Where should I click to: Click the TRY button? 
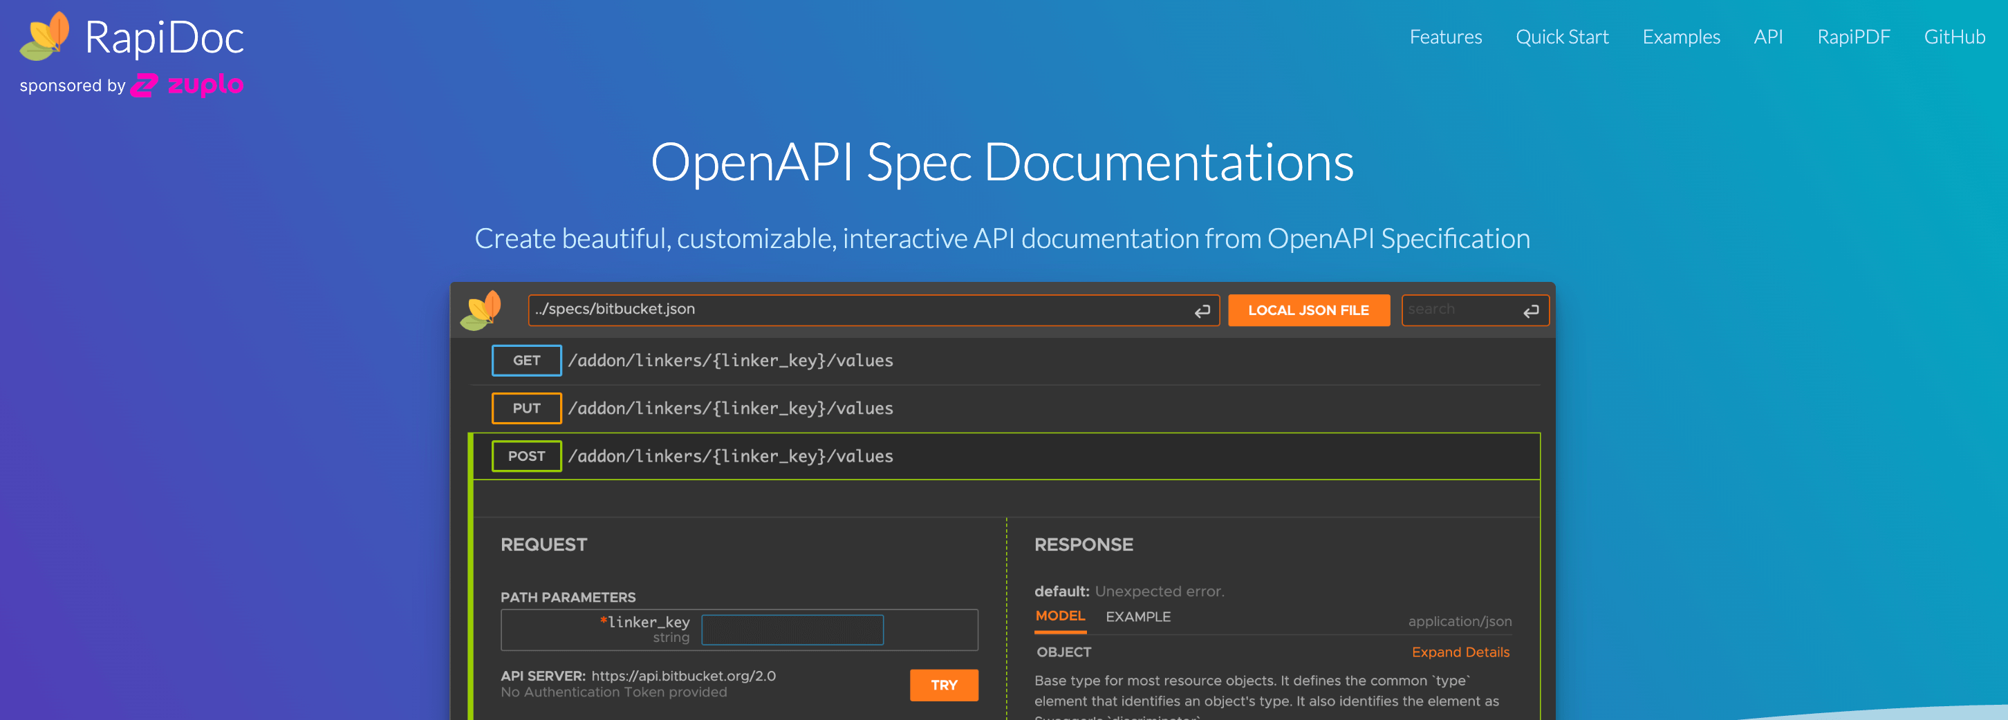click(943, 685)
